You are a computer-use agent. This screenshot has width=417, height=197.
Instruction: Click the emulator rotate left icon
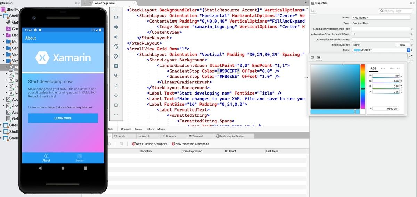[116, 47]
